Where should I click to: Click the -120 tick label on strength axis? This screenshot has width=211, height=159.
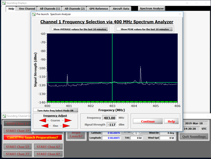42,85
